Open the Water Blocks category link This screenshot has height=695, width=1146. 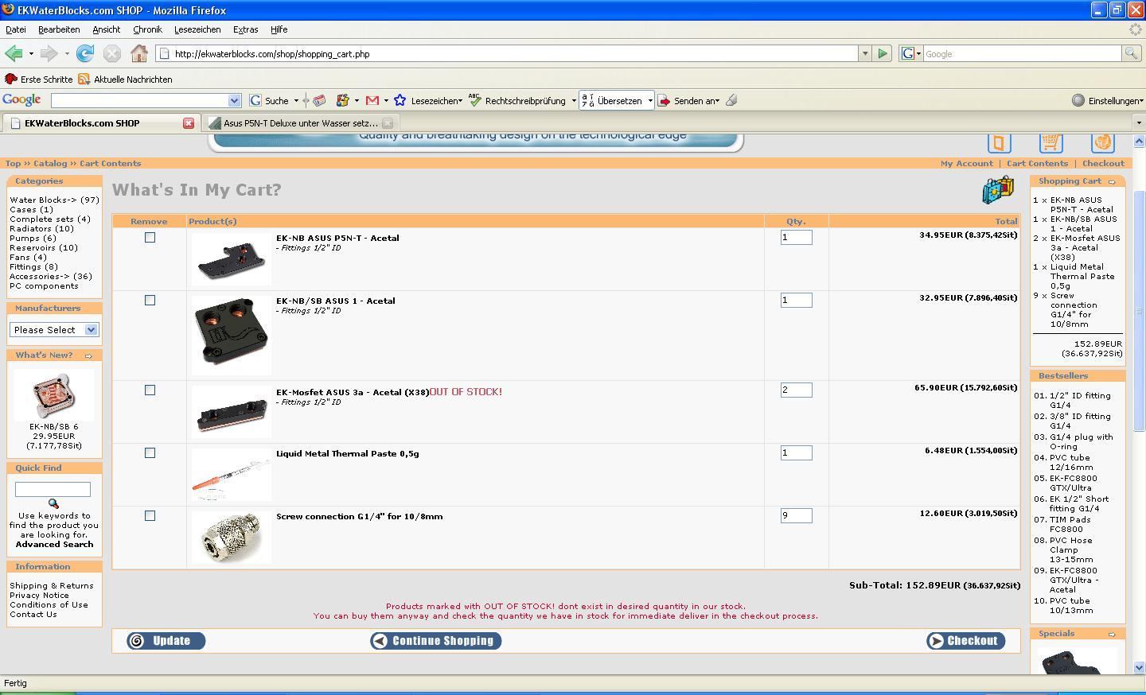[x=43, y=200]
